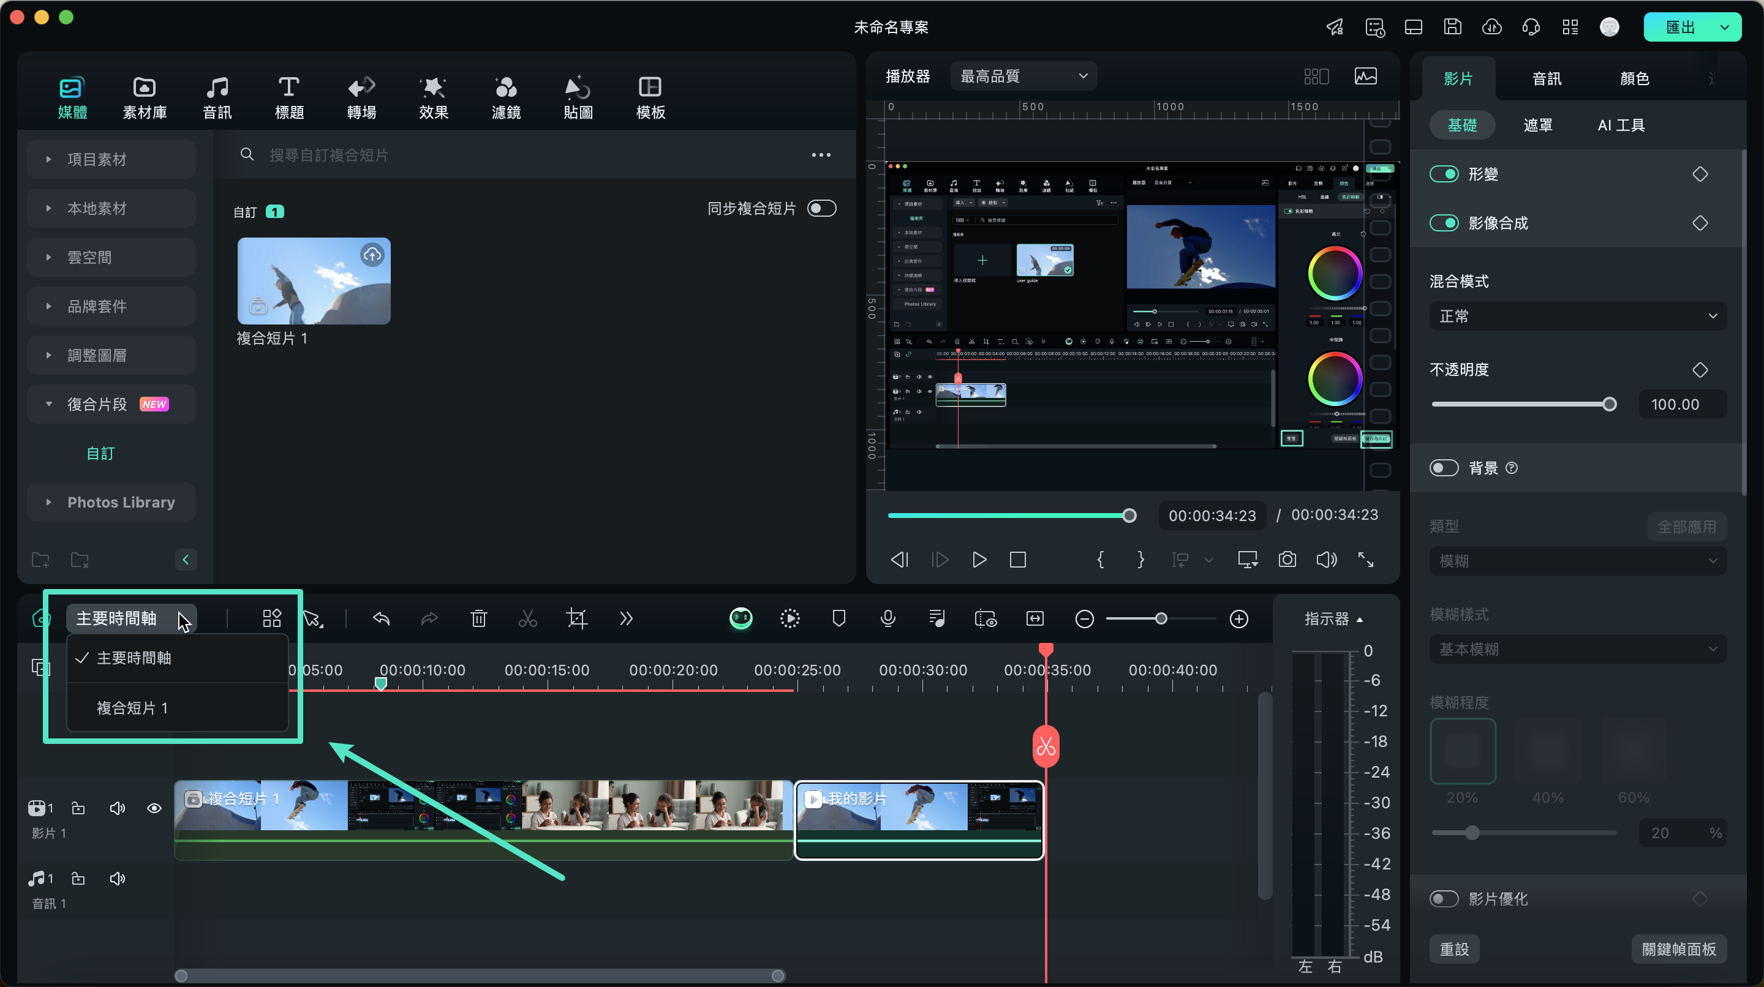Click the 重設 reset button
This screenshot has width=1764, height=987.
[1455, 950]
